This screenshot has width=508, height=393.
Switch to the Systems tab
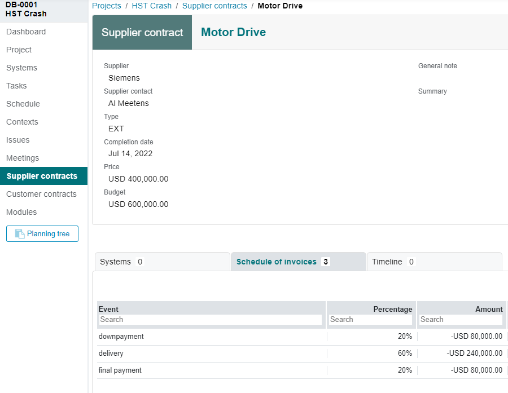click(x=163, y=262)
